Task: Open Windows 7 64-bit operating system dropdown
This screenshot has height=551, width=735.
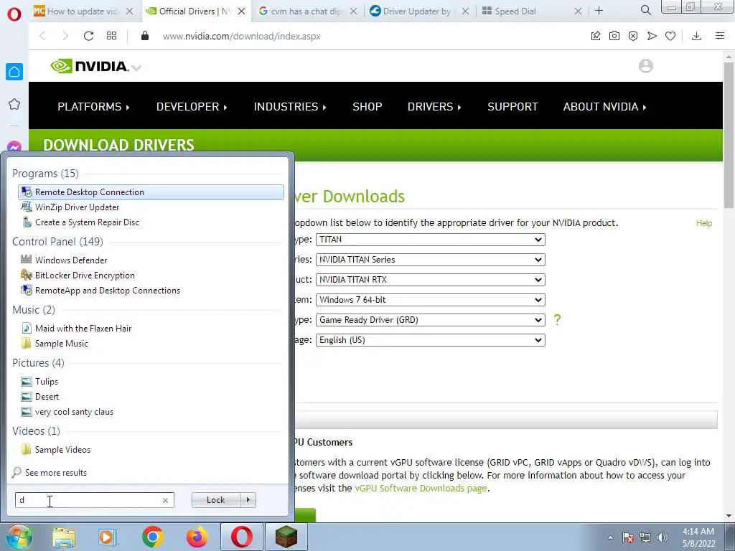Action: tap(431, 300)
